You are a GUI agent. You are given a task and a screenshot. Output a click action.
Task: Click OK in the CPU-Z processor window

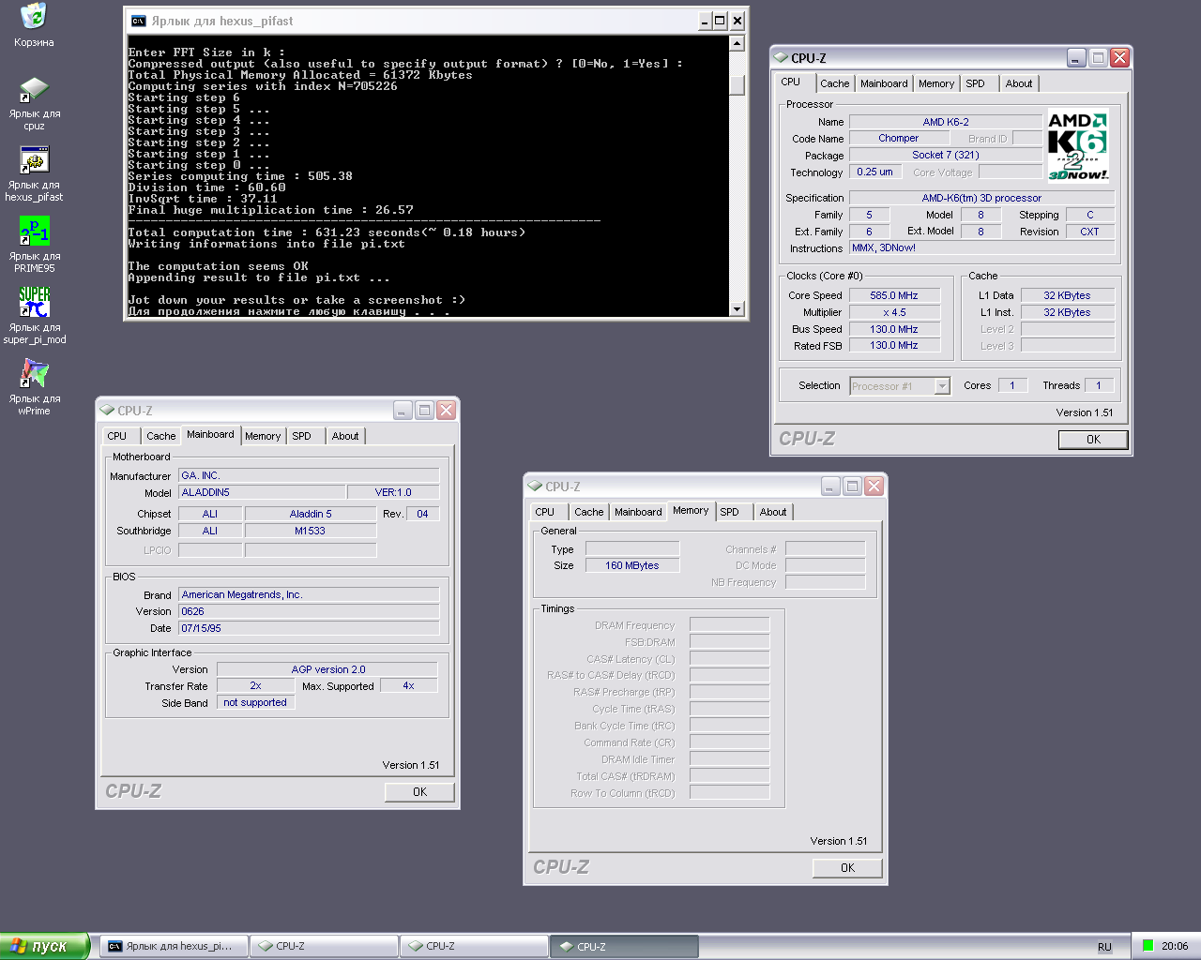[1093, 440]
